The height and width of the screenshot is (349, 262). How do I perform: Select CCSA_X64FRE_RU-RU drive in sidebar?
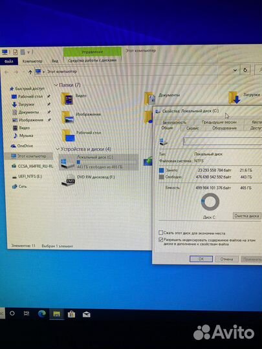[32, 166]
